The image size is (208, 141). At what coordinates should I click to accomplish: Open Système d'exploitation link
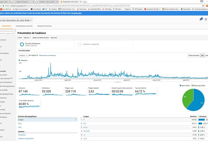[26, 138]
